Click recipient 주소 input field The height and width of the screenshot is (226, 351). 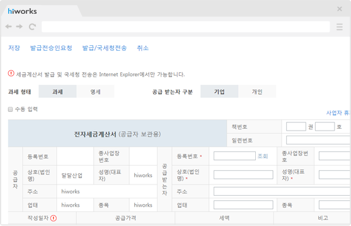(282, 191)
